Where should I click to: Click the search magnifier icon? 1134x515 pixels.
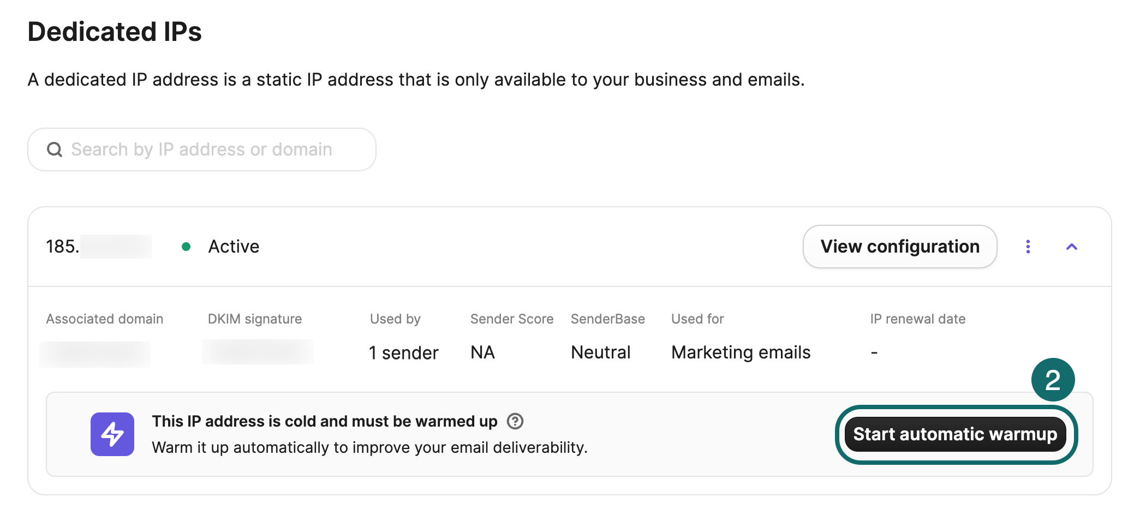coord(55,149)
